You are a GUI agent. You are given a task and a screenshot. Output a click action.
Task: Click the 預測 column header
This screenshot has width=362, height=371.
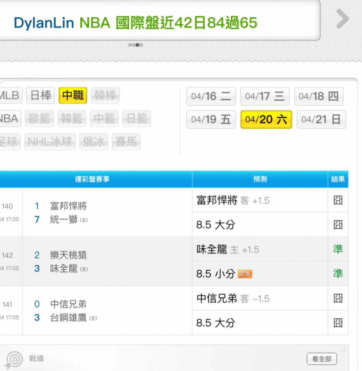[x=260, y=179]
